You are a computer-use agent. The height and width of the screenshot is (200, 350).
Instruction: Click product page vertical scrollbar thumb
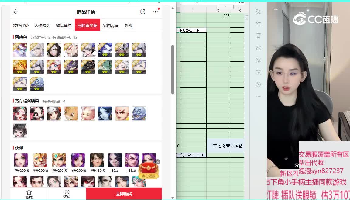click(173, 69)
